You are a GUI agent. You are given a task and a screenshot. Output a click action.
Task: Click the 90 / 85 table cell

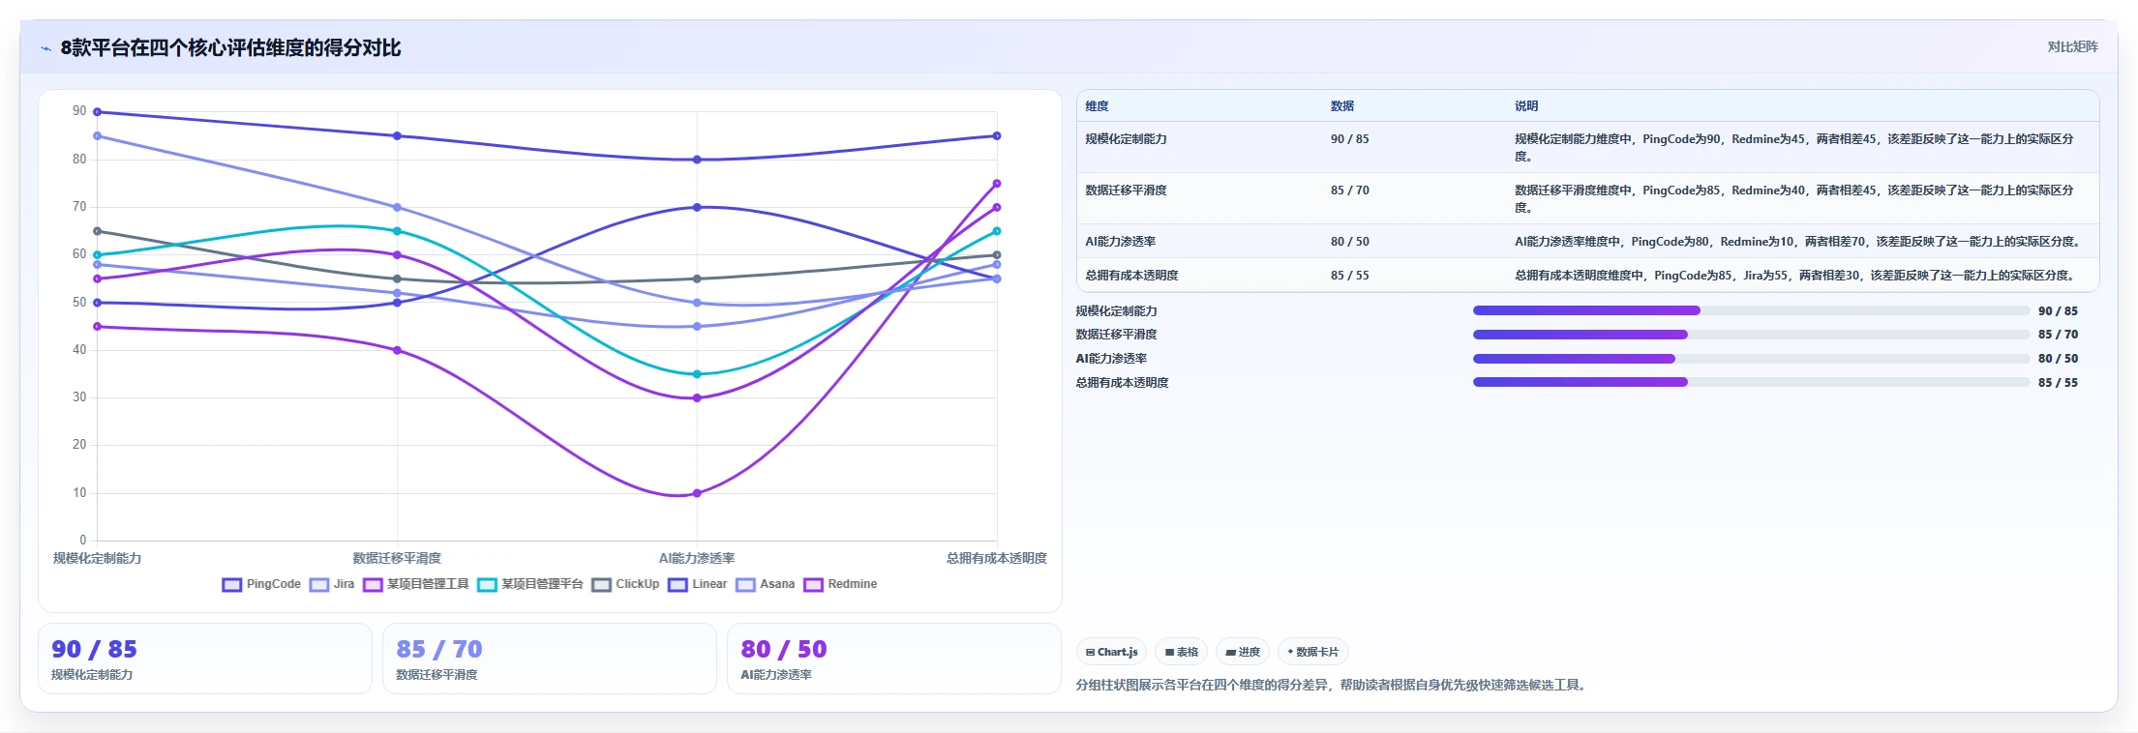coord(1349,139)
